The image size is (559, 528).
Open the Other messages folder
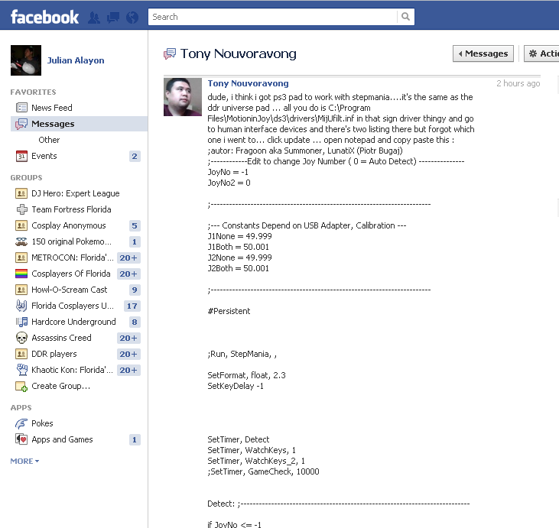click(49, 140)
